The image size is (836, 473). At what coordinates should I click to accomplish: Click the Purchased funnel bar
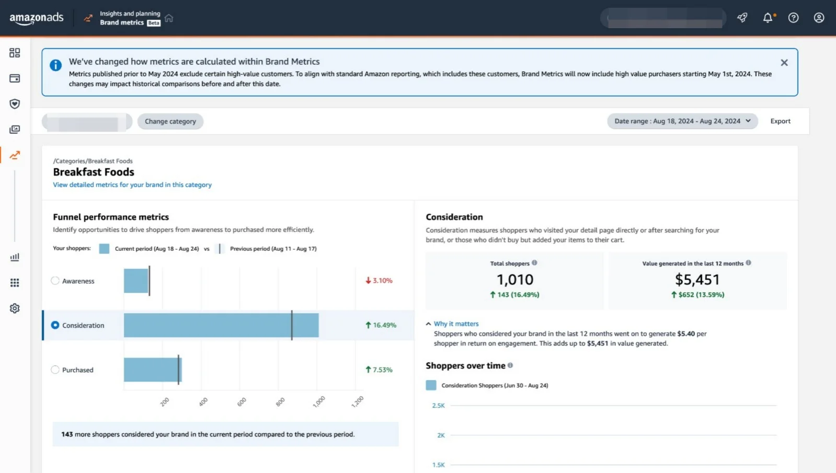(x=152, y=370)
